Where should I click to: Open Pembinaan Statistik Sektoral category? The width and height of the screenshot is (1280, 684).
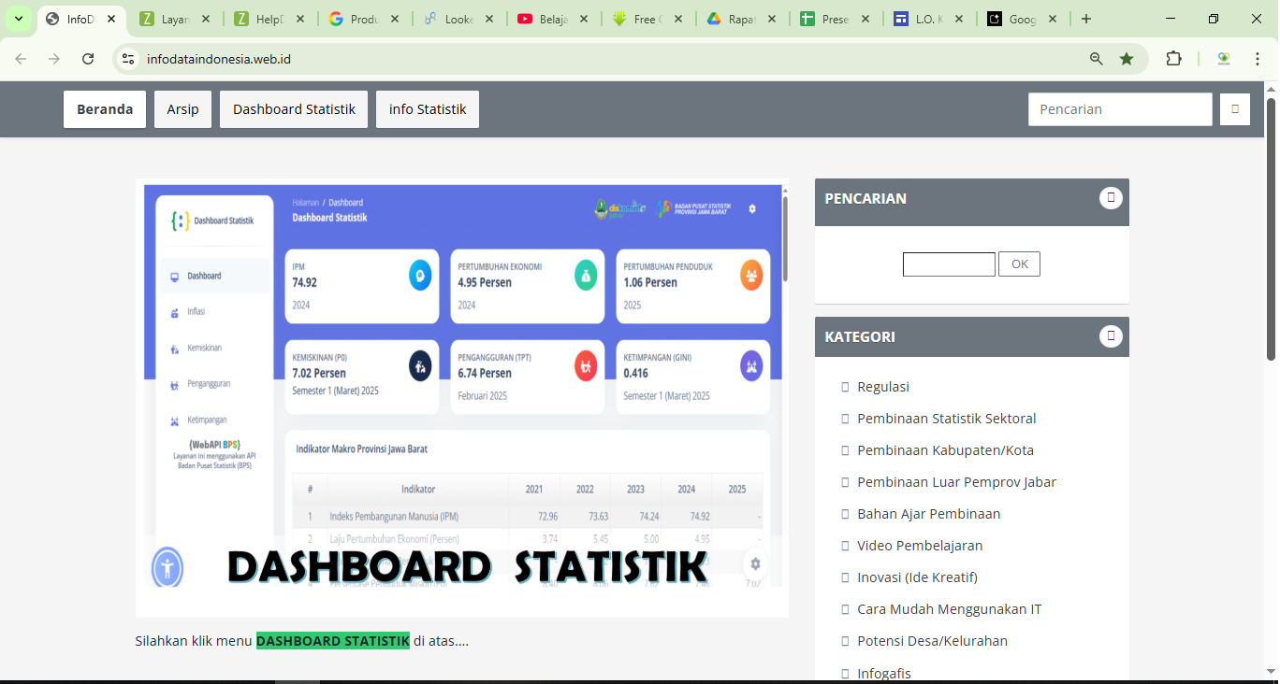(x=947, y=419)
